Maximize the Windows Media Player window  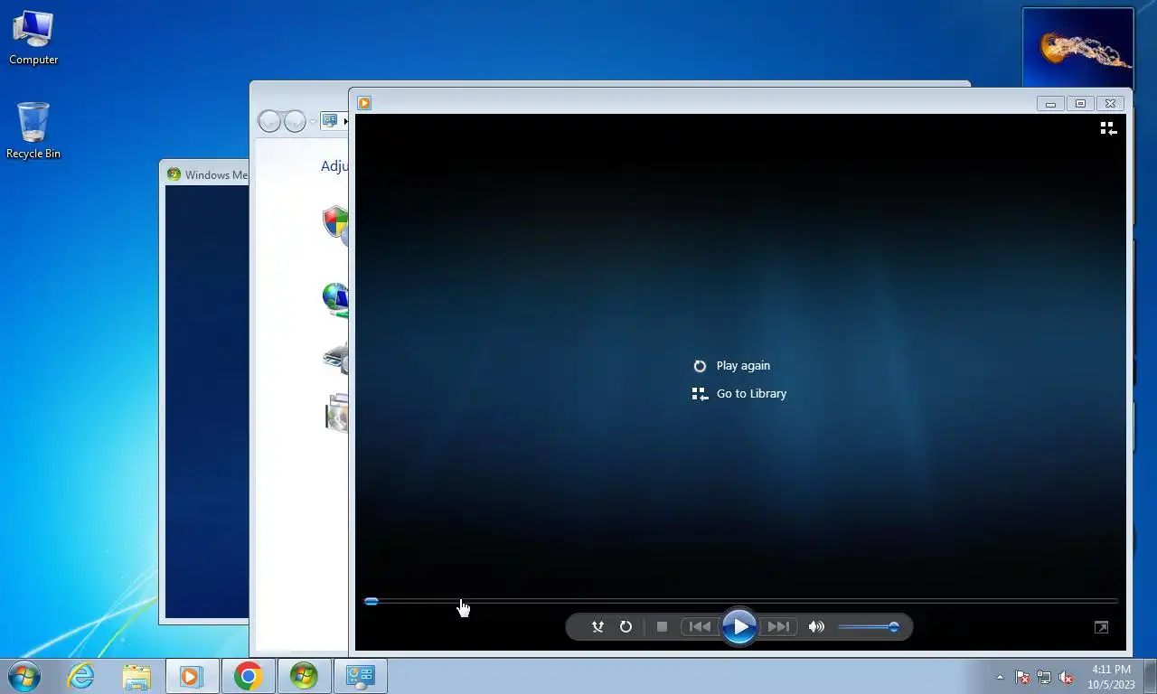1080,103
